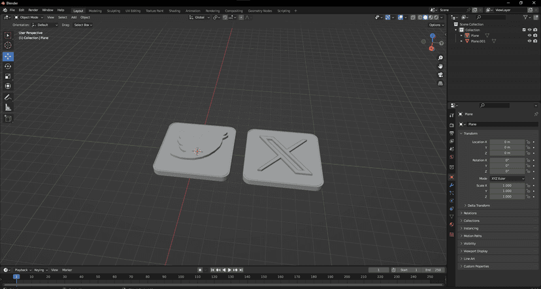
Task: Open the Modifiers wrench tab in Properties
Action: tap(451, 185)
